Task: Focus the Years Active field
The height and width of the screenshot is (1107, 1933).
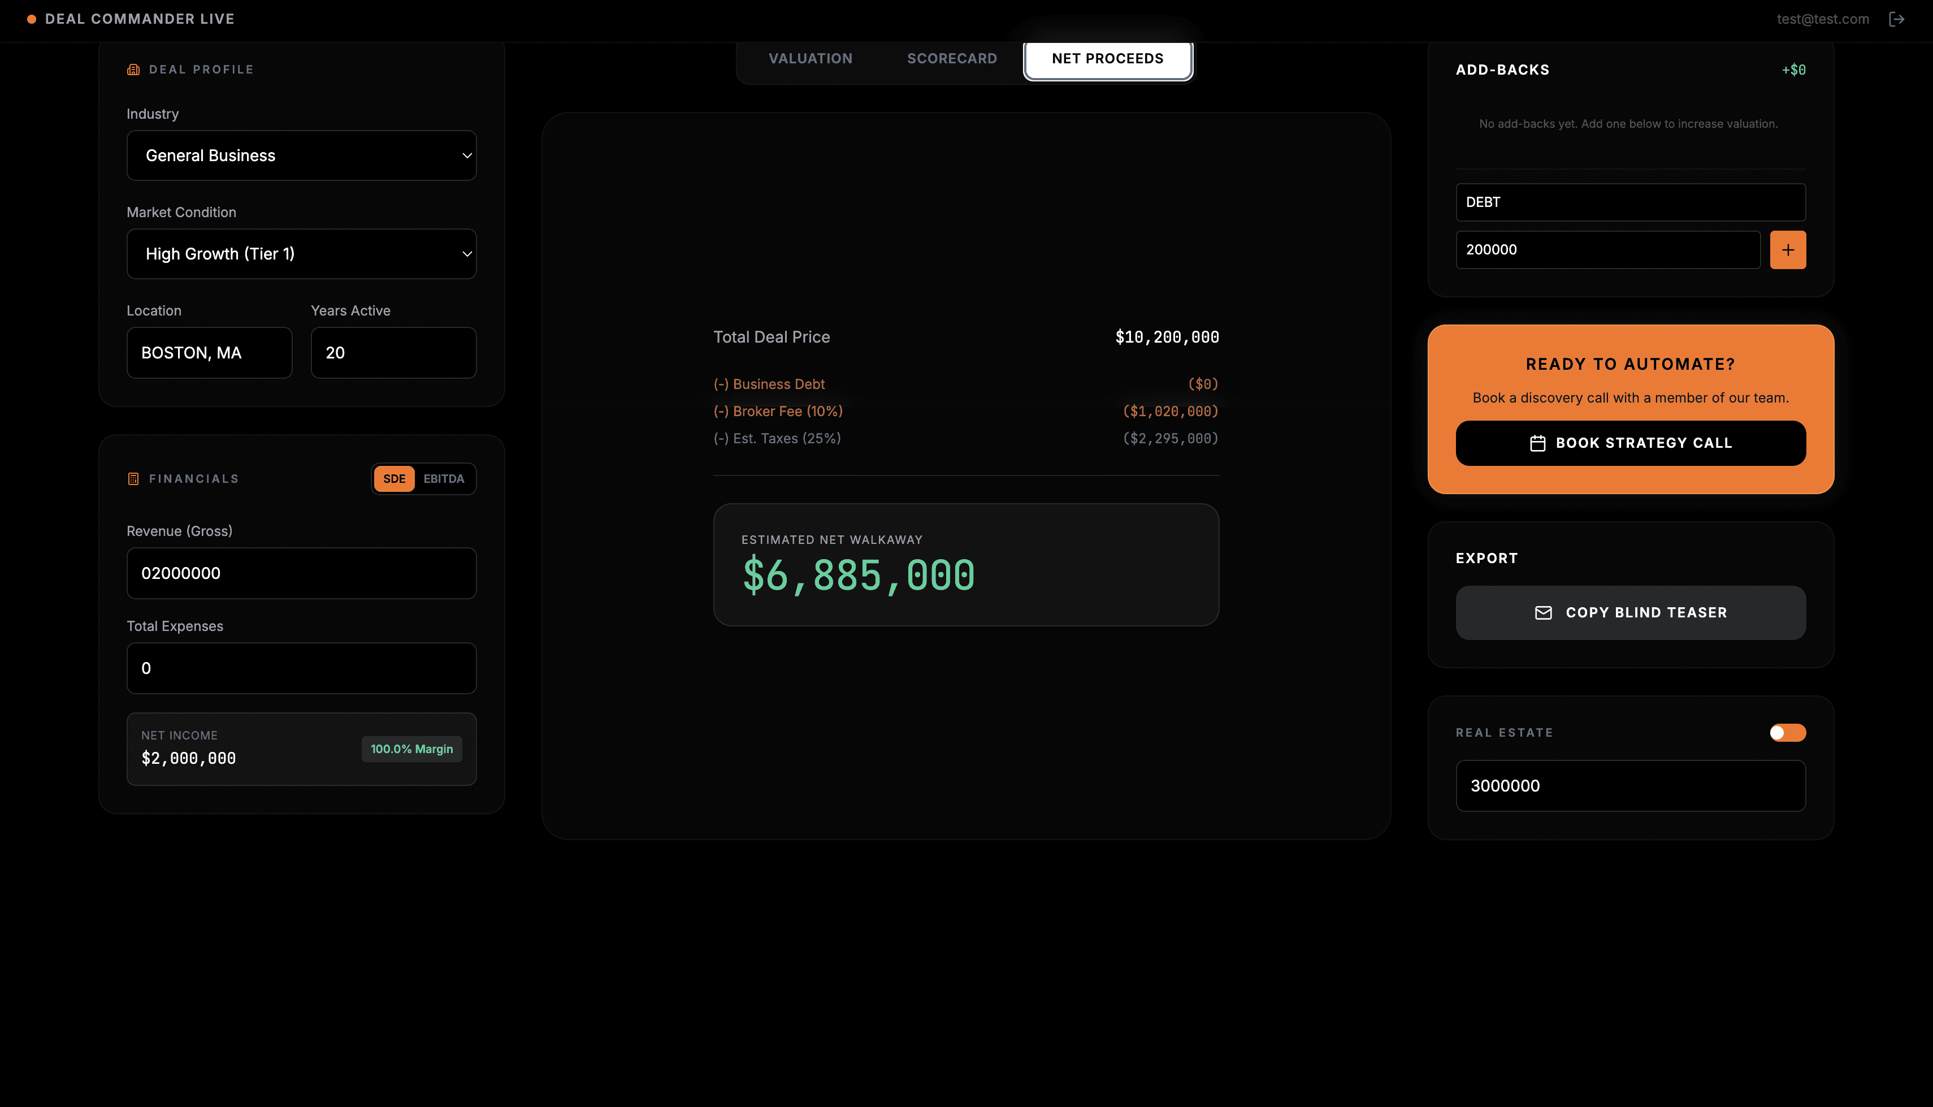Action: point(393,353)
